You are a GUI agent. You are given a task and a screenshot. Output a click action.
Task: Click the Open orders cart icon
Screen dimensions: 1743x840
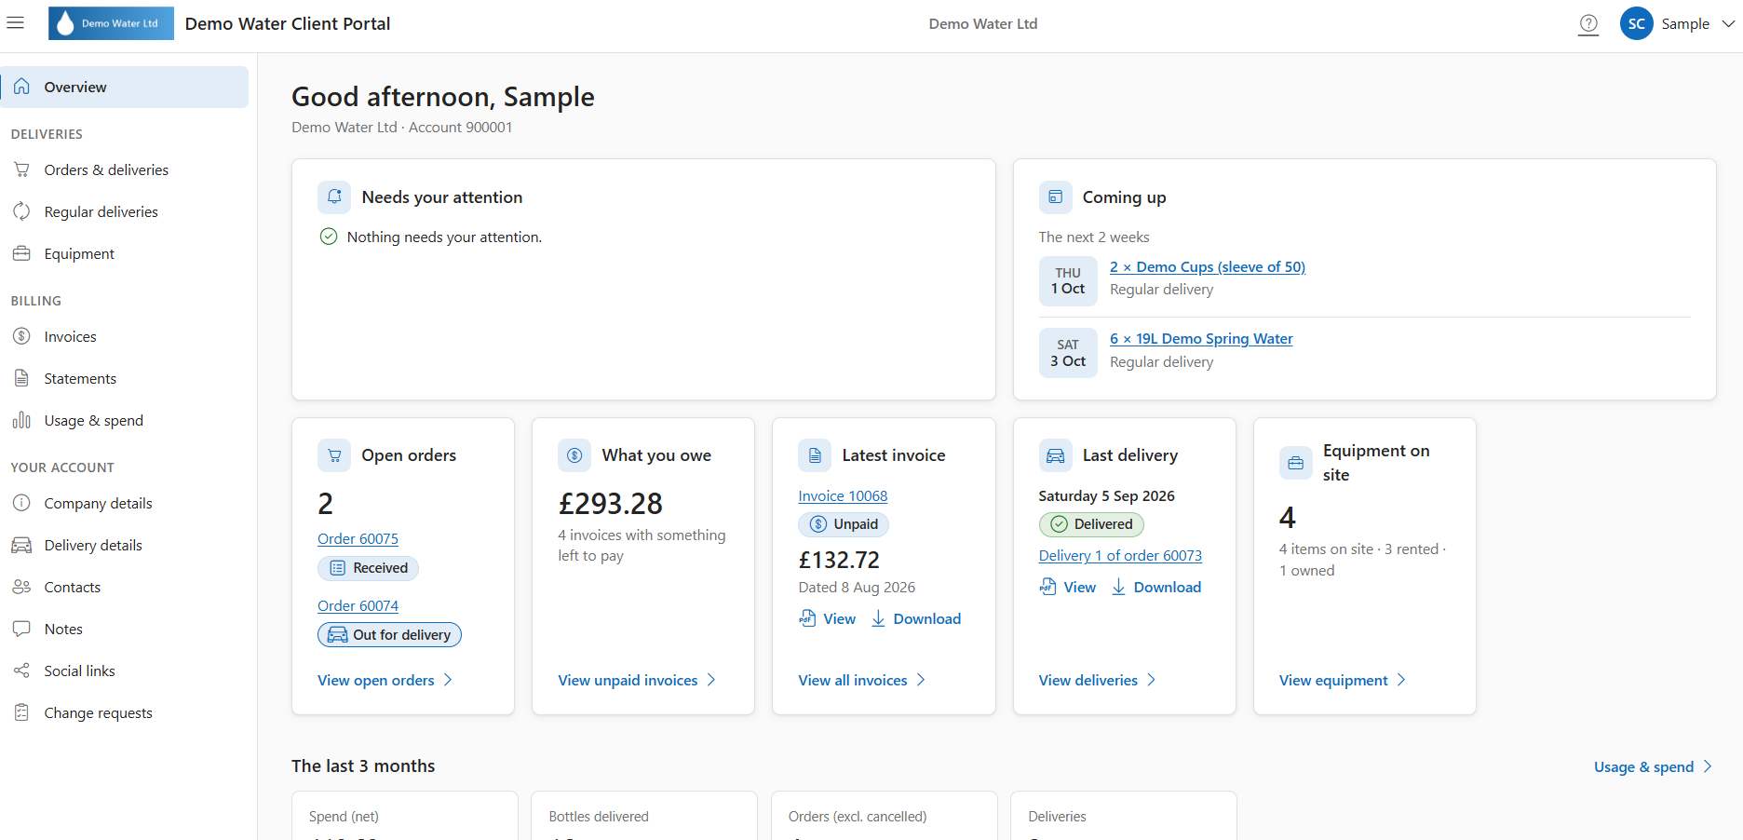(334, 455)
